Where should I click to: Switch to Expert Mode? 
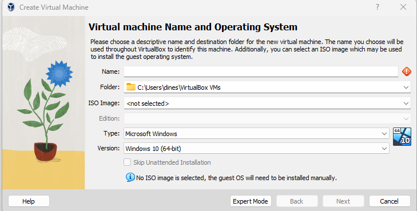click(x=251, y=201)
